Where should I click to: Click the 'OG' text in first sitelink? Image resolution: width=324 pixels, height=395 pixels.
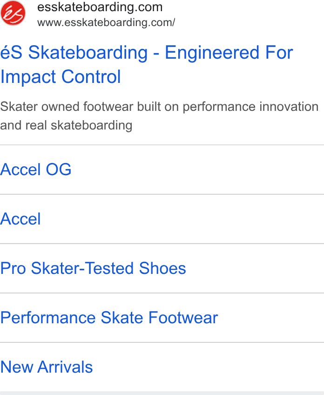pyautogui.click(x=59, y=169)
